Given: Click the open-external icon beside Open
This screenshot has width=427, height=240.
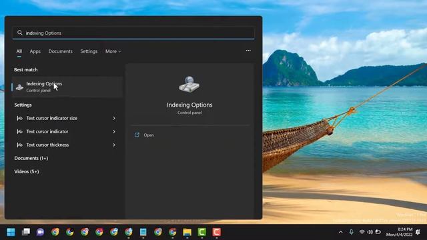Looking at the screenshot, I should point(137,135).
